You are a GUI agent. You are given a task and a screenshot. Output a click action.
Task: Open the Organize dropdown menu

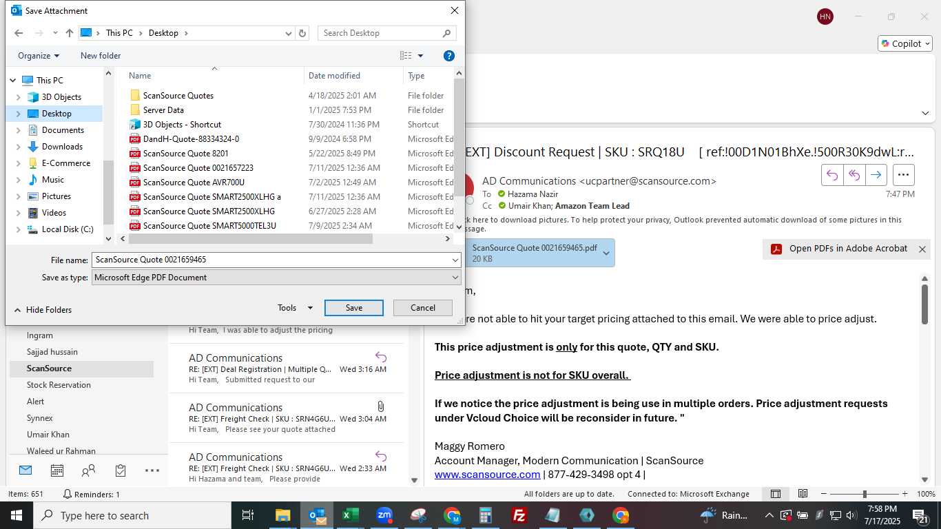click(x=39, y=56)
